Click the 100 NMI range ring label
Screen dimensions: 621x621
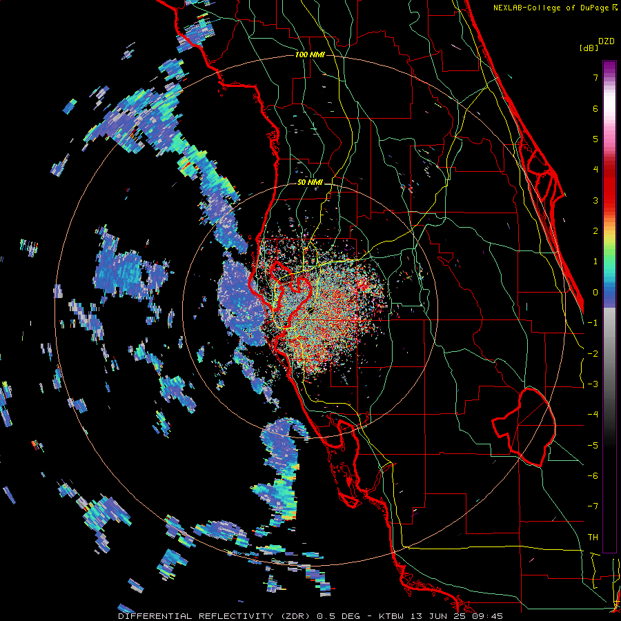coord(310,55)
